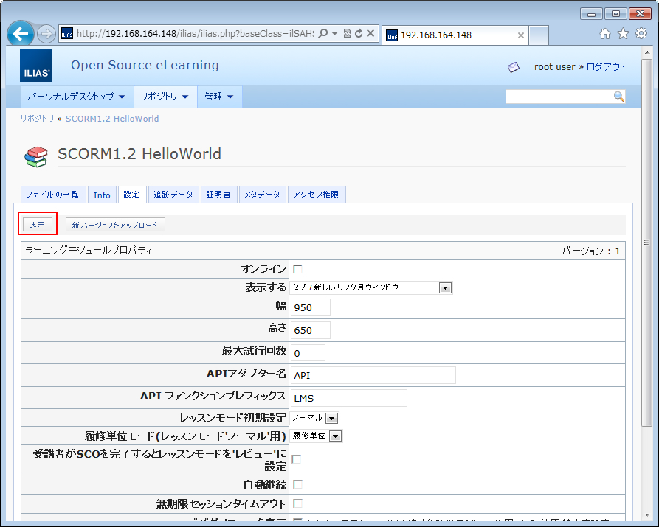Click the refresh page icon
Image resolution: width=659 pixels, height=527 pixels.
click(x=359, y=34)
